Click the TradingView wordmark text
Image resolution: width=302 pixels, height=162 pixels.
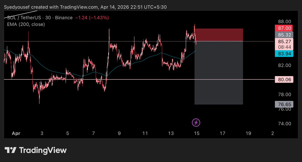43,150
